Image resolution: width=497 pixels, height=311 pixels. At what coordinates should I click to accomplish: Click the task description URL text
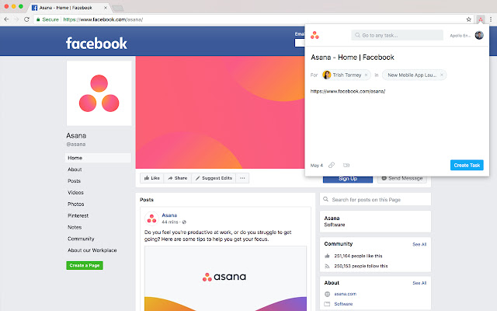point(348,92)
